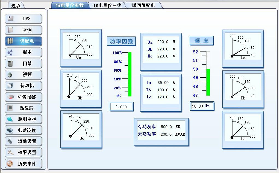Click the 功率因数 heading label
Image resolution: width=280 pixels, height=173 pixels.
pyautogui.click(x=121, y=41)
